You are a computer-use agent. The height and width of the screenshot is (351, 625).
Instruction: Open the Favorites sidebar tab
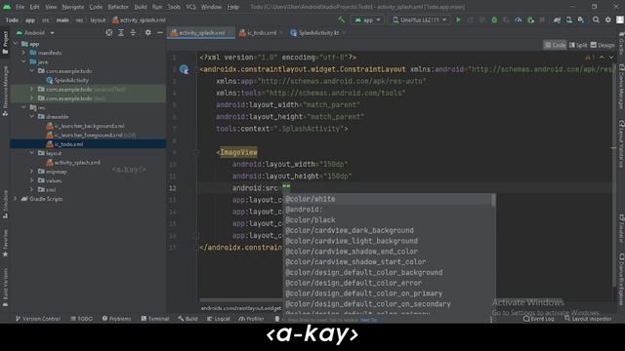[5, 243]
